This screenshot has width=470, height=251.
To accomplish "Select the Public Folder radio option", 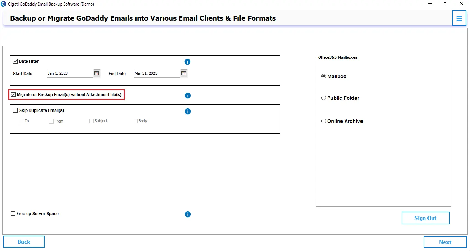I will click(x=324, y=98).
